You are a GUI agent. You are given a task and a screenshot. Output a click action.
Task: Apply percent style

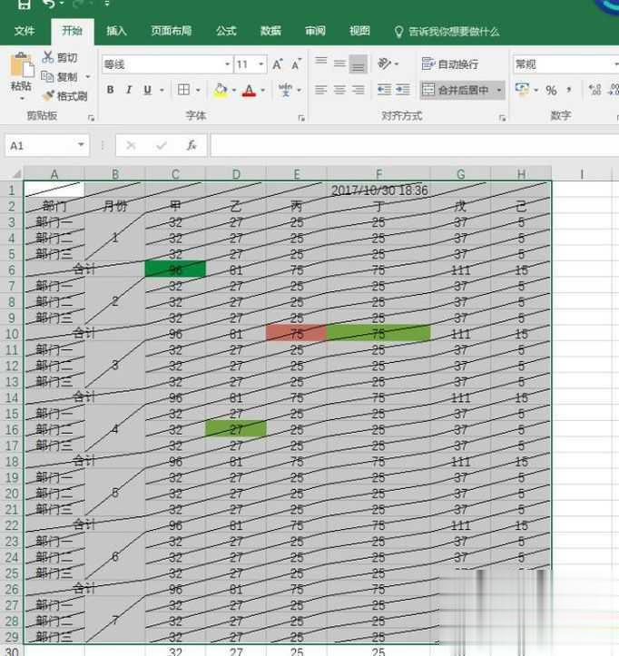point(551,90)
